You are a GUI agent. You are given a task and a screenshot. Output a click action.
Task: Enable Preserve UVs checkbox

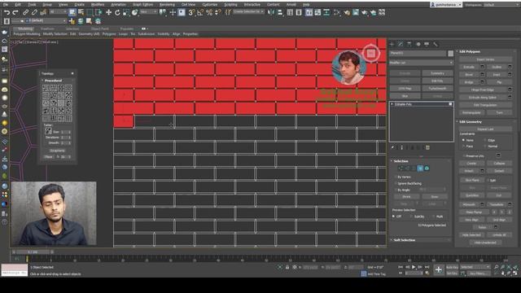(464, 155)
